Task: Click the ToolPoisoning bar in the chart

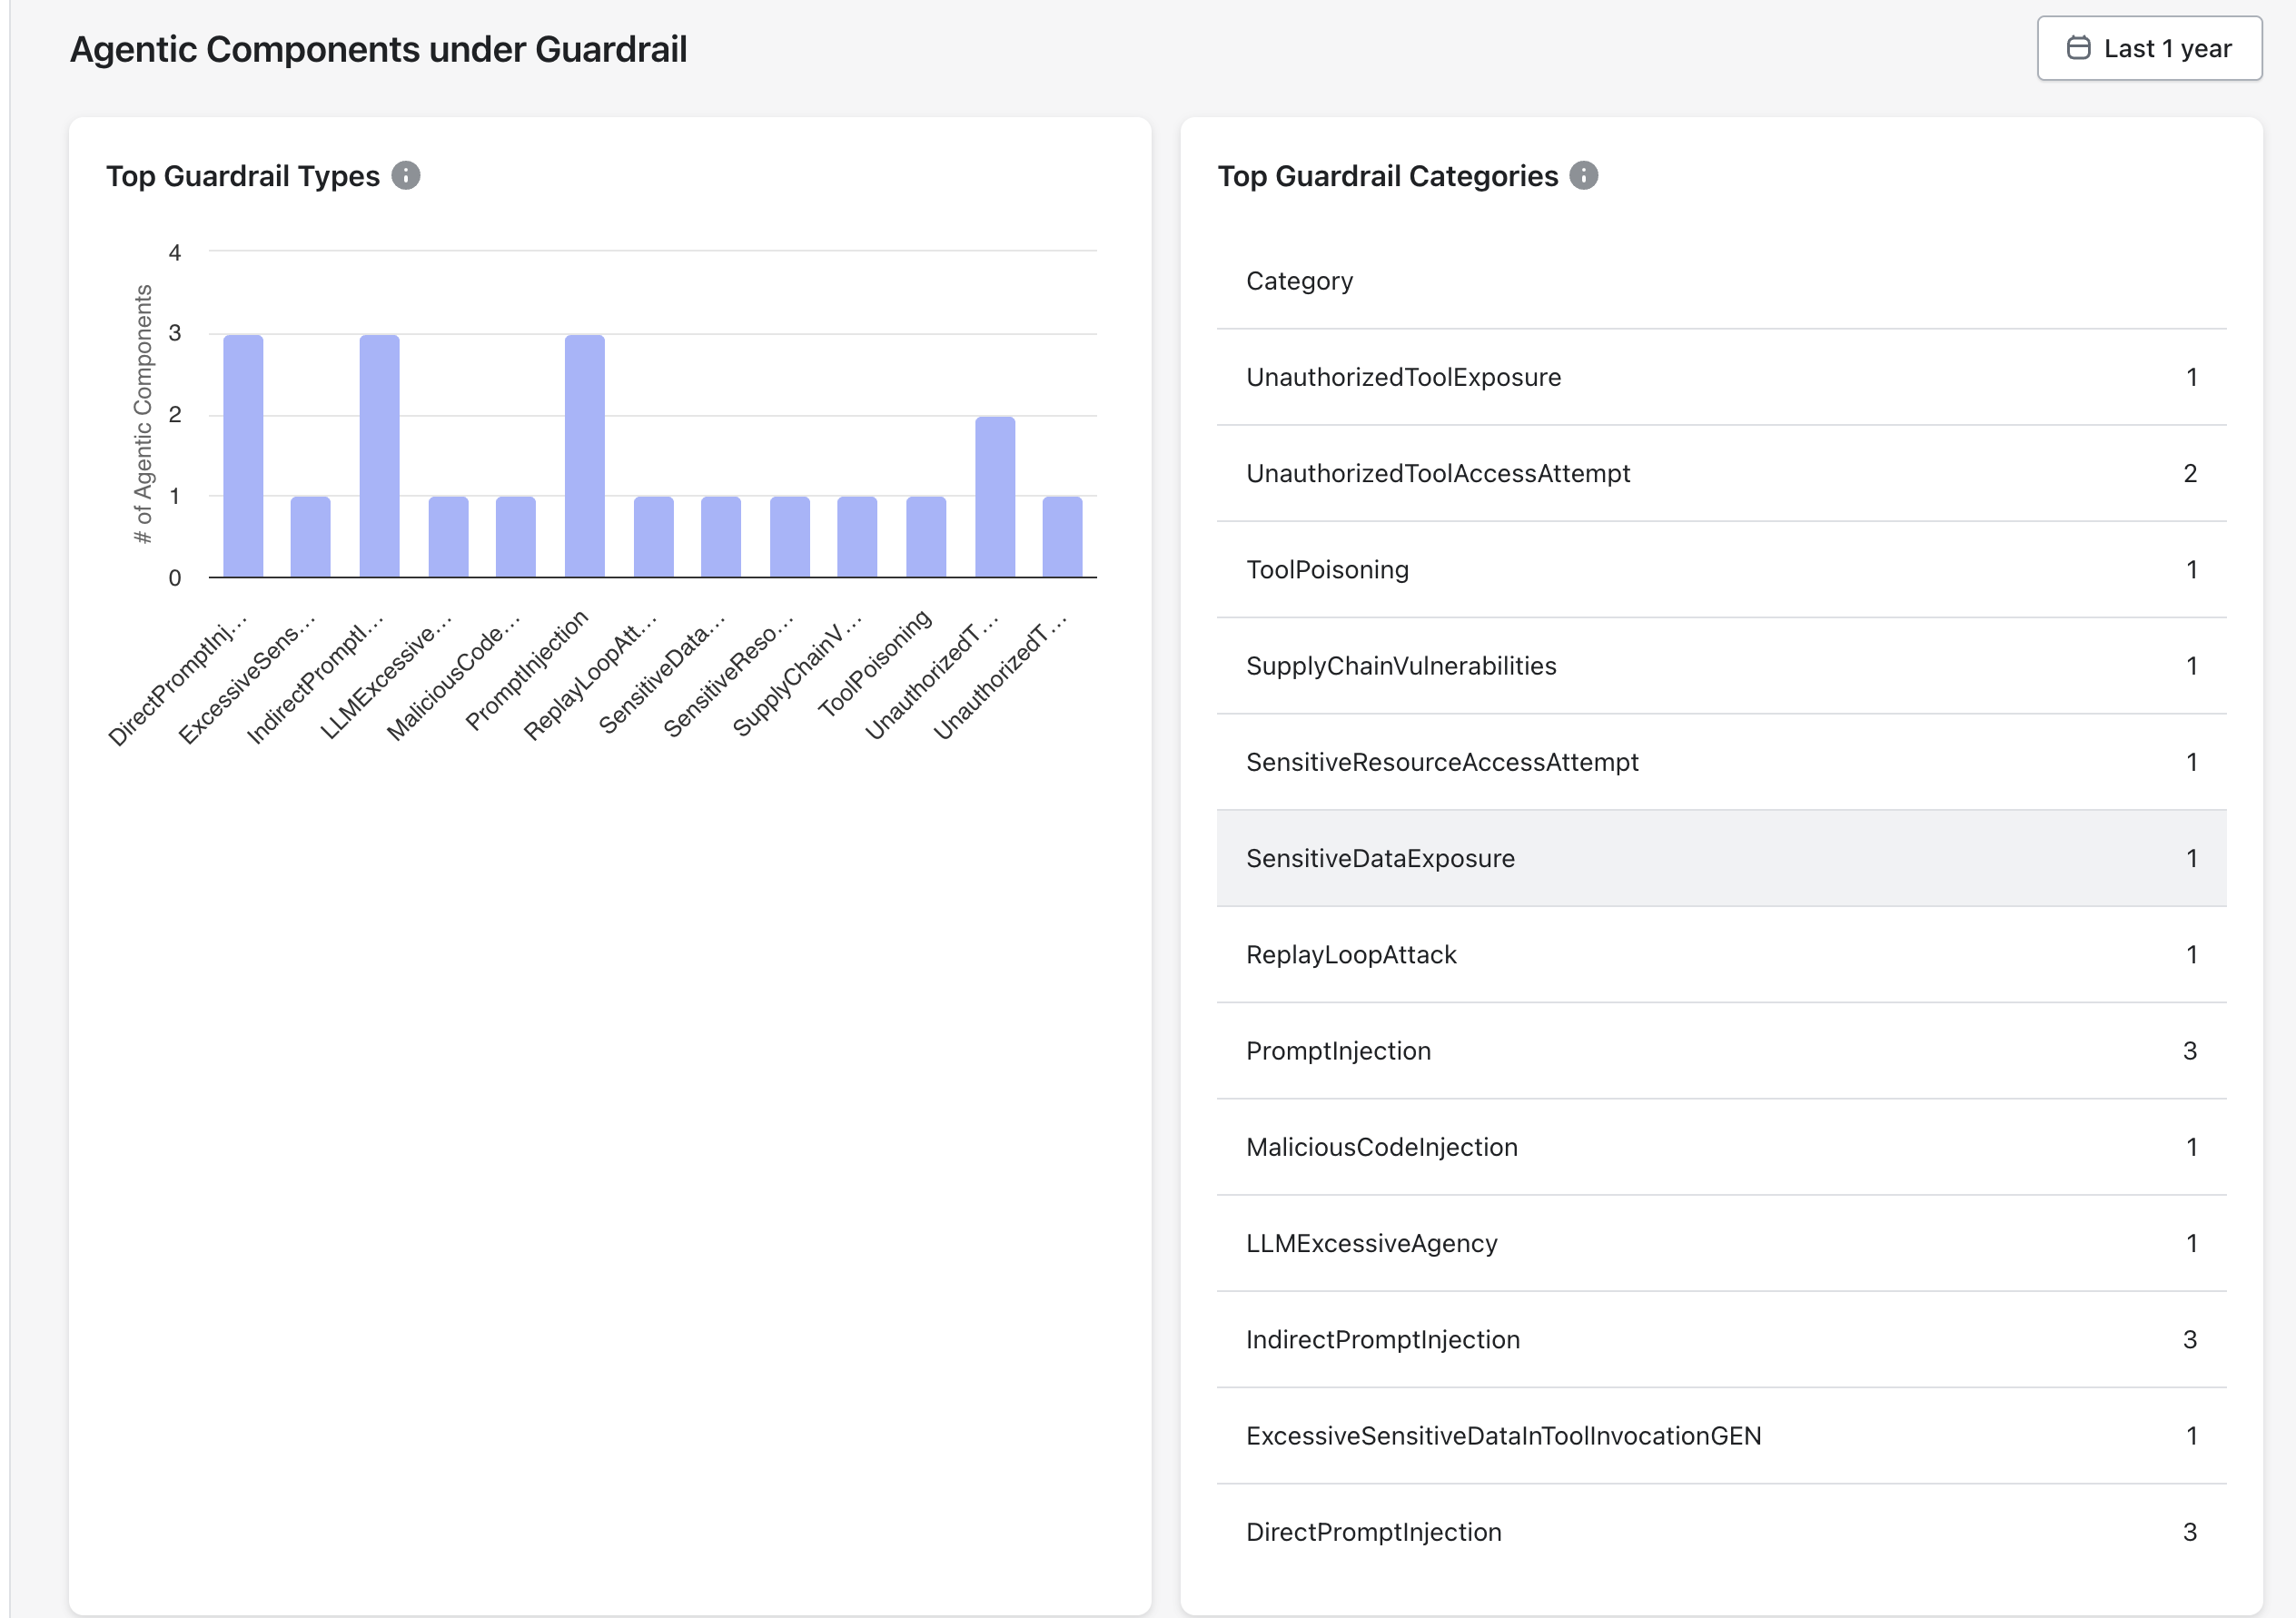Action: [926, 536]
